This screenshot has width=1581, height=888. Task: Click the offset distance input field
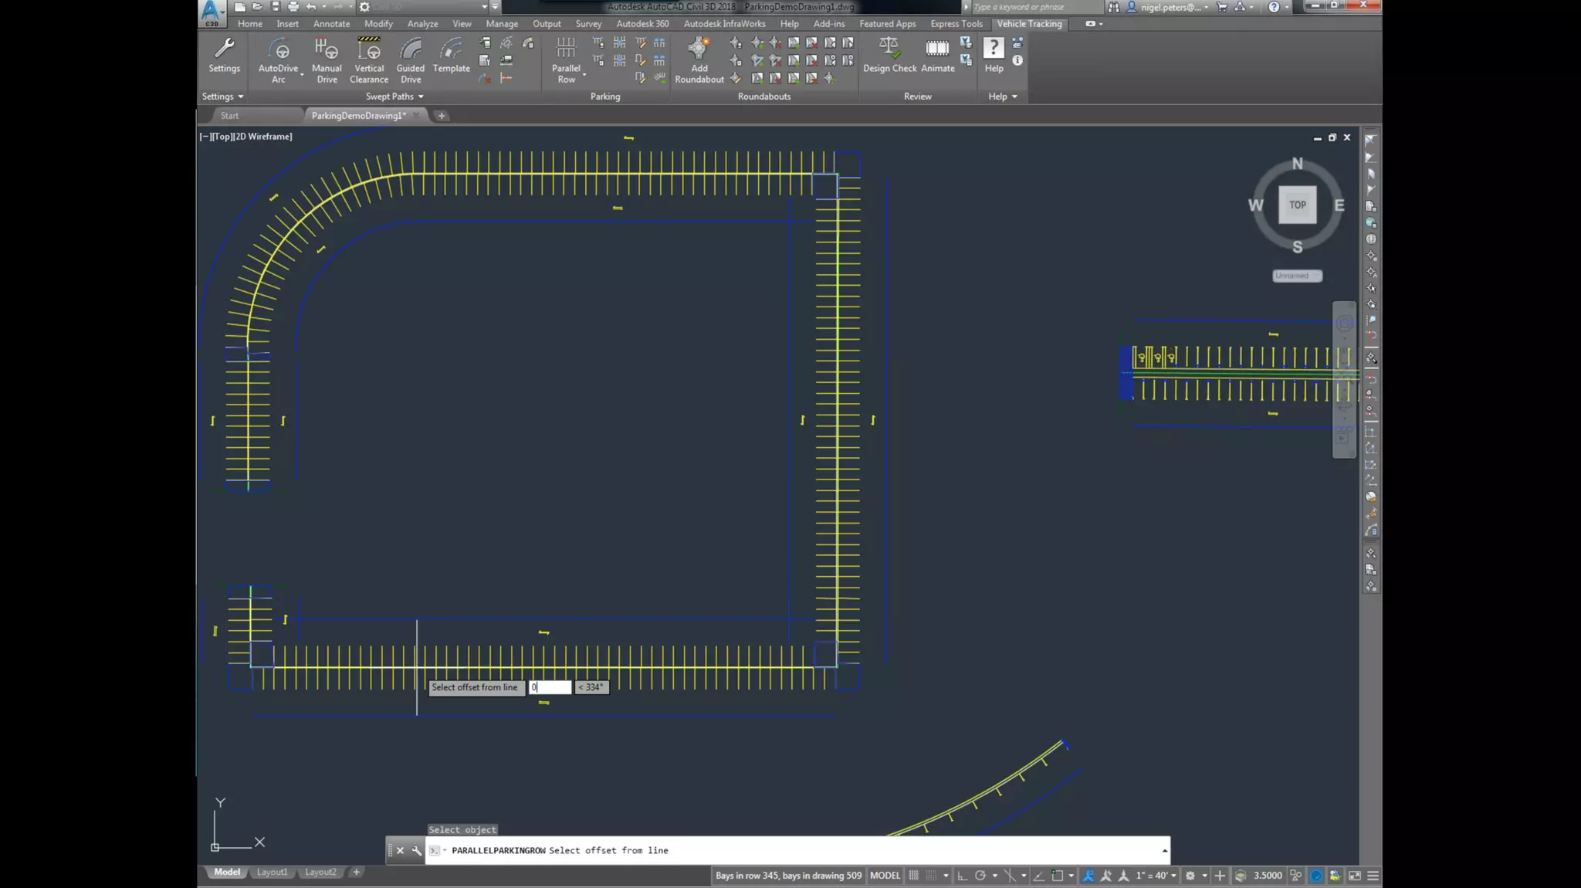[x=550, y=687]
